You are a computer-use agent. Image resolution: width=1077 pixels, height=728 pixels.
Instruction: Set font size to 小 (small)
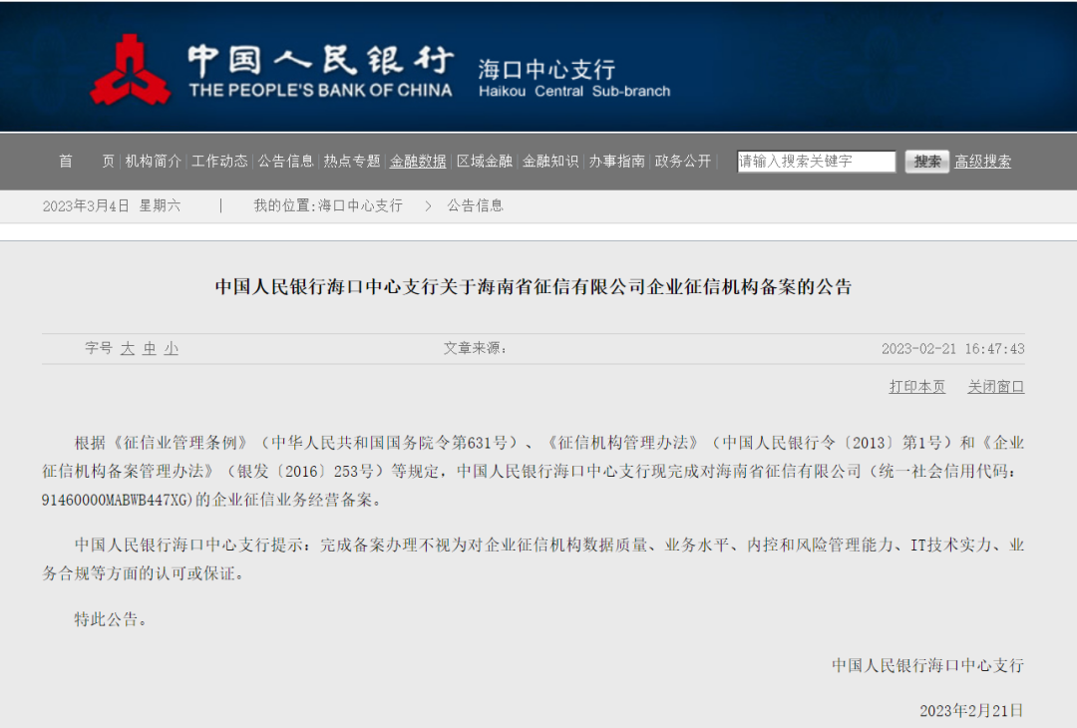[x=170, y=348]
